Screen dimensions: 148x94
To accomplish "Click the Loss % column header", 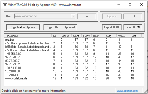I will point(65,36).
